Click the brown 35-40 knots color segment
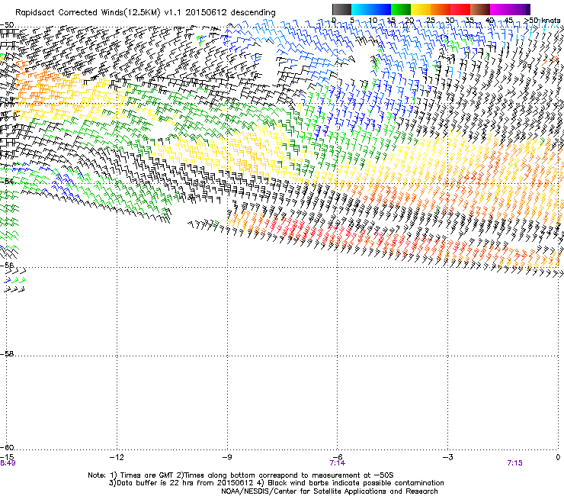Screen dimensions: 564x496 480,9
